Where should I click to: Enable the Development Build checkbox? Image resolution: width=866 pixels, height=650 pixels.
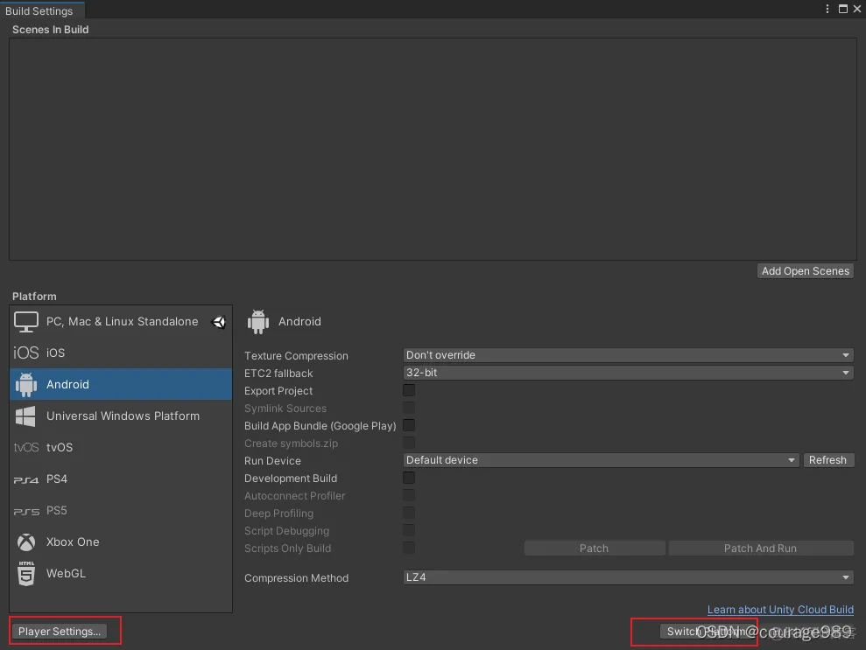[x=409, y=478]
